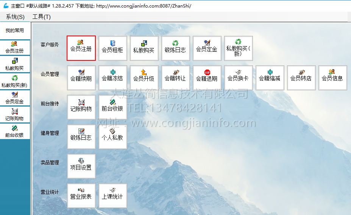The width and height of the screenshot is (351, 215).
Task: Open 前台收银 tile in 前台接待 row
Action: (112, 107)
